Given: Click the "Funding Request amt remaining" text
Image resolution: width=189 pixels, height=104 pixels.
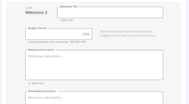Looking at the screenshot, I should coord(48,42).
